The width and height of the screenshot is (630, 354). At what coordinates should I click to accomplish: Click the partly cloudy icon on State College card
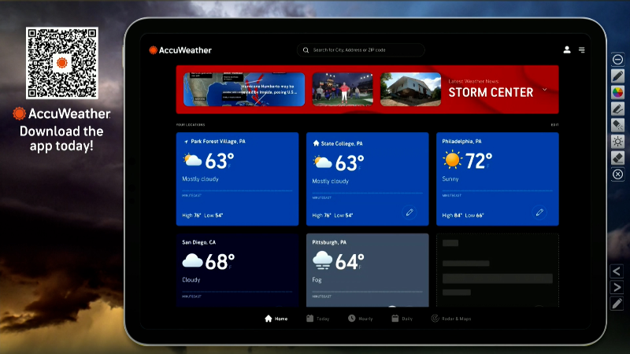tap(322, 162)
